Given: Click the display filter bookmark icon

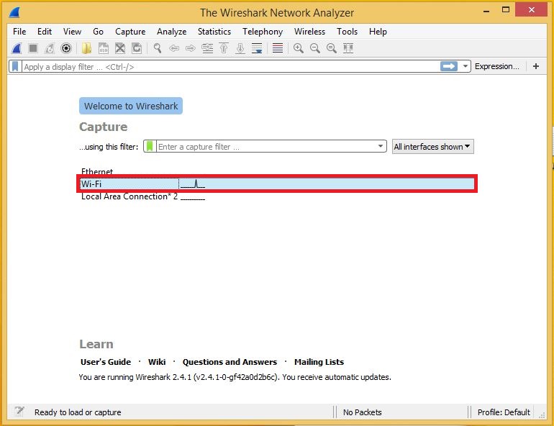Looking at the screenshot, I should coord(15,66).
